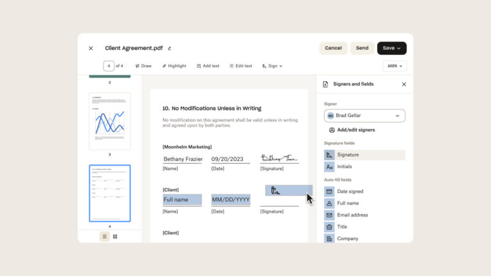Open the Sign dropdown menu

[x=272, y=66]
